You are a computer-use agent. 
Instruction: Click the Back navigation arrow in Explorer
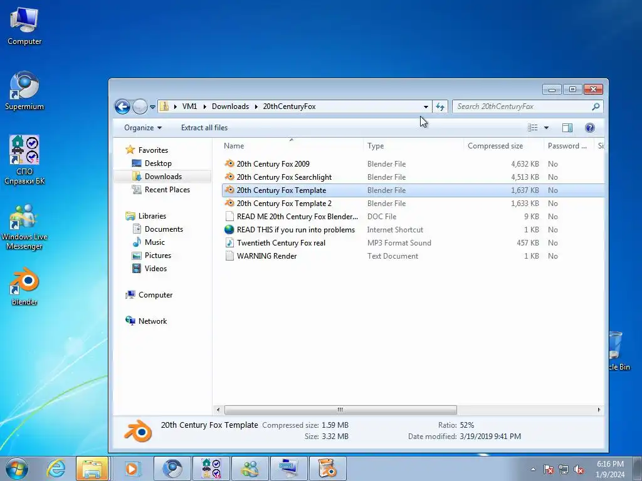(122, 106)
